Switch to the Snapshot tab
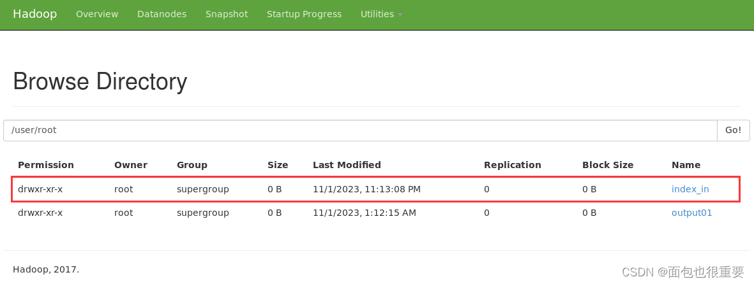This screenshot has width=754, height=284. 227,14
